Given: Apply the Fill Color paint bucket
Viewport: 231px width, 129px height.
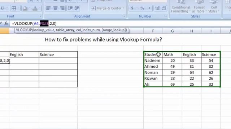Looking at the screenshot, I should [25, 8].
